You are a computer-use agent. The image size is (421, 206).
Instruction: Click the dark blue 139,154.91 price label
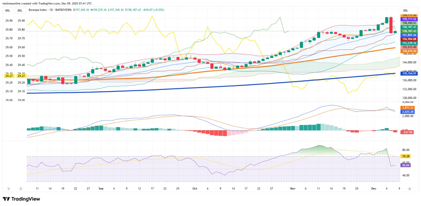[409, 73]
